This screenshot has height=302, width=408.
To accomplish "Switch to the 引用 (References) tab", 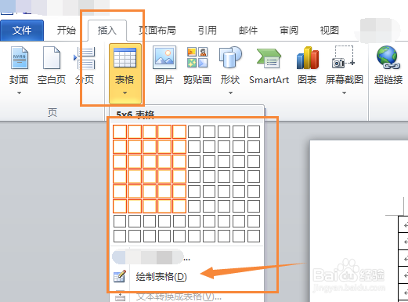I will coord(208,31).
